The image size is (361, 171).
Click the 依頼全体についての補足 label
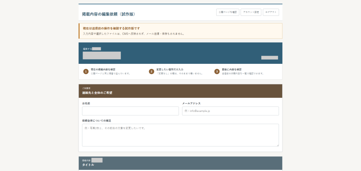pos(97,120)
